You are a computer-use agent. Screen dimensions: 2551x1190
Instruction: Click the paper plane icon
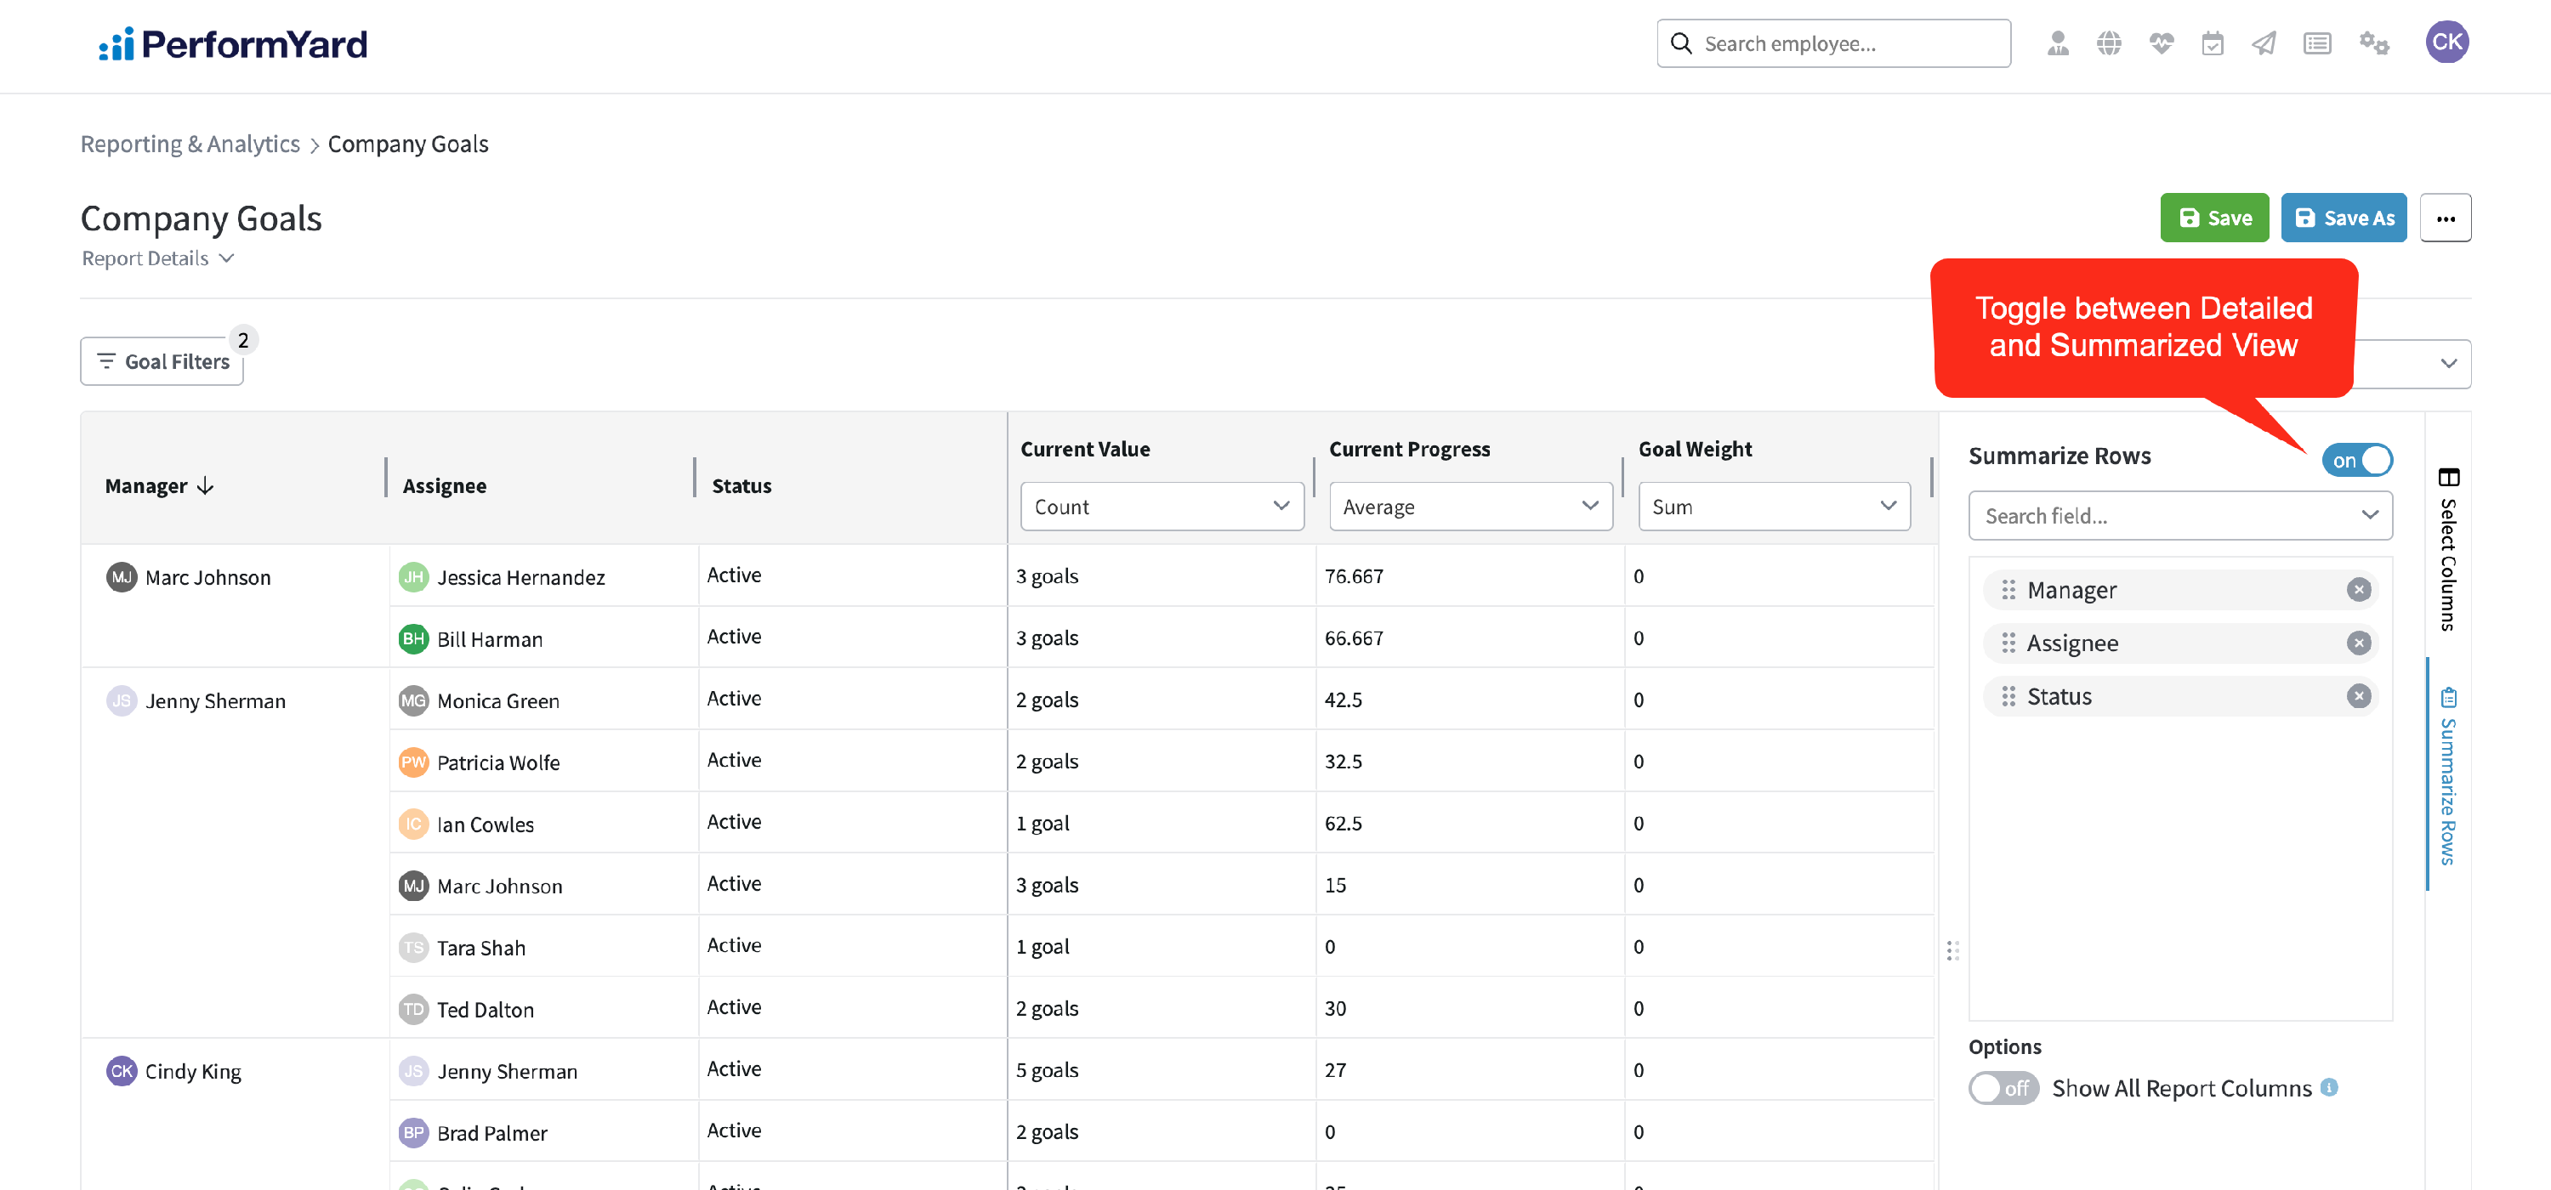[x=2264, y=43]
